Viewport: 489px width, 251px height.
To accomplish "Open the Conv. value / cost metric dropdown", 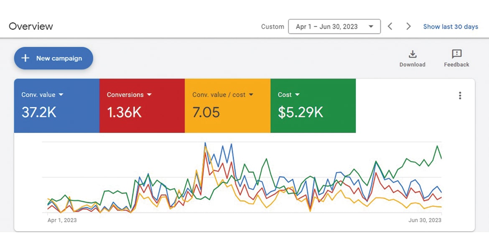I will click(251, 95).
